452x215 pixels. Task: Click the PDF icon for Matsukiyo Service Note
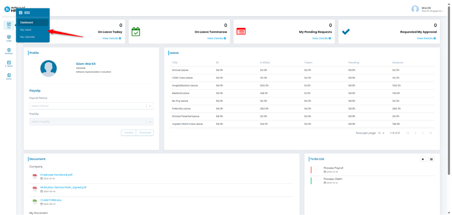coord(35,189)
